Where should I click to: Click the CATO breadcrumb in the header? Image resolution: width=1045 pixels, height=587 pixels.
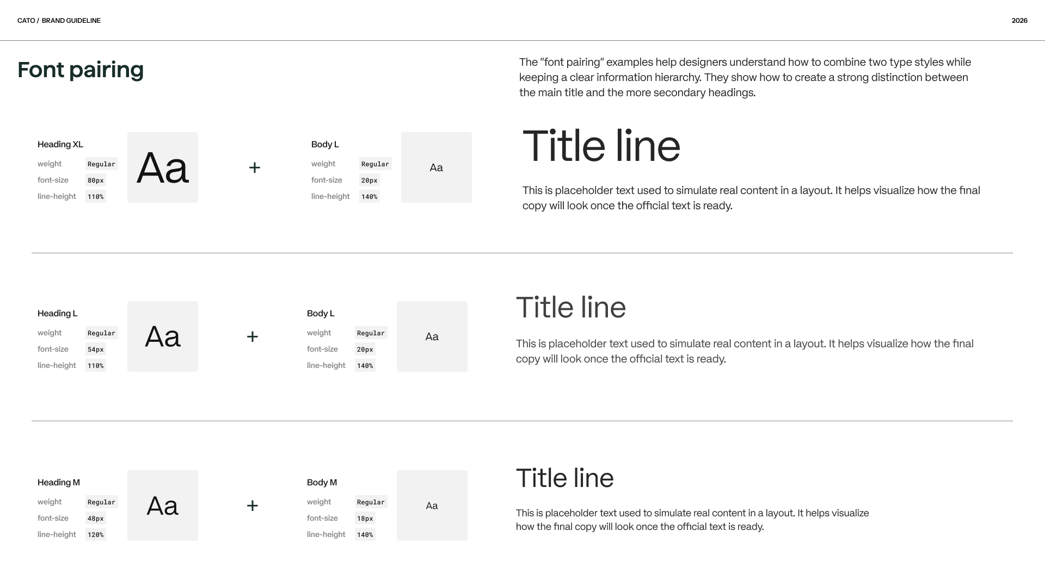(x=26, y=21)
